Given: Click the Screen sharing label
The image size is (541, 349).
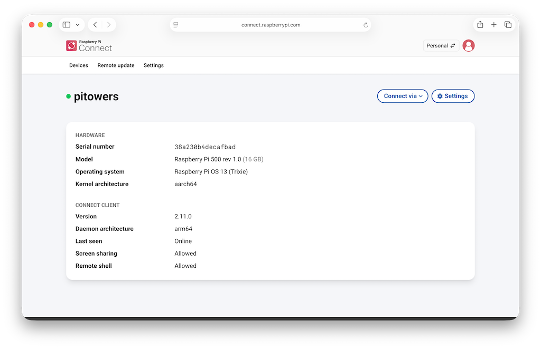Looking at the screenshot, I should tap(96, 254).
